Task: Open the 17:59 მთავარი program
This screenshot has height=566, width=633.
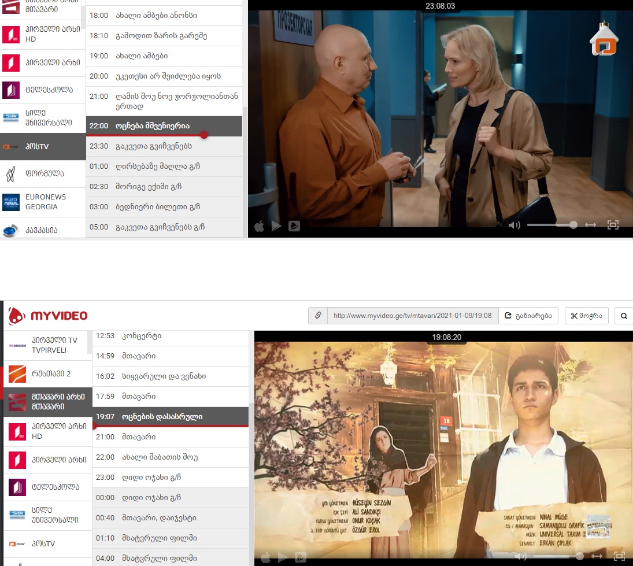Action: [171, 397]
